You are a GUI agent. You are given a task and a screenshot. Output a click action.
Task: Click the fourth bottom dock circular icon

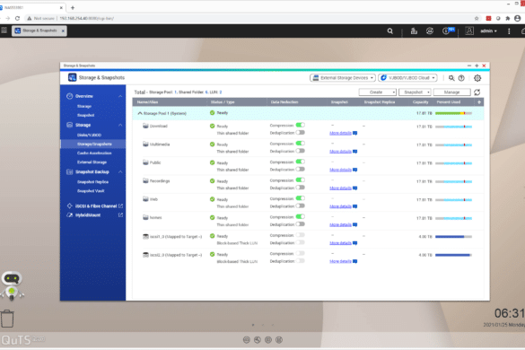pyautogui.click(x=279, y=340)
